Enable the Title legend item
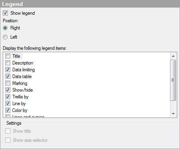 tap(8, 56)
